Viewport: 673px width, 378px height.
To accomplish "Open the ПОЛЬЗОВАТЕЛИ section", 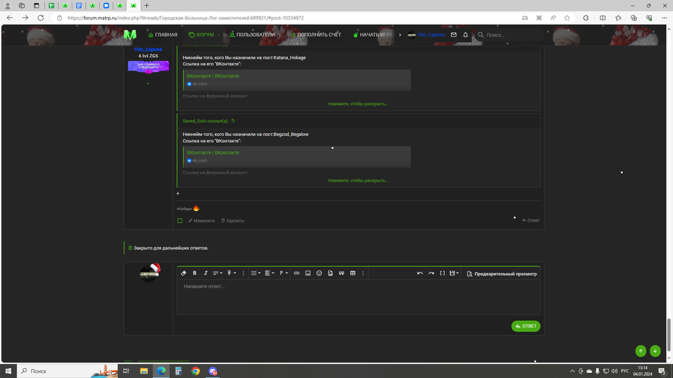I will click(256, 35).
